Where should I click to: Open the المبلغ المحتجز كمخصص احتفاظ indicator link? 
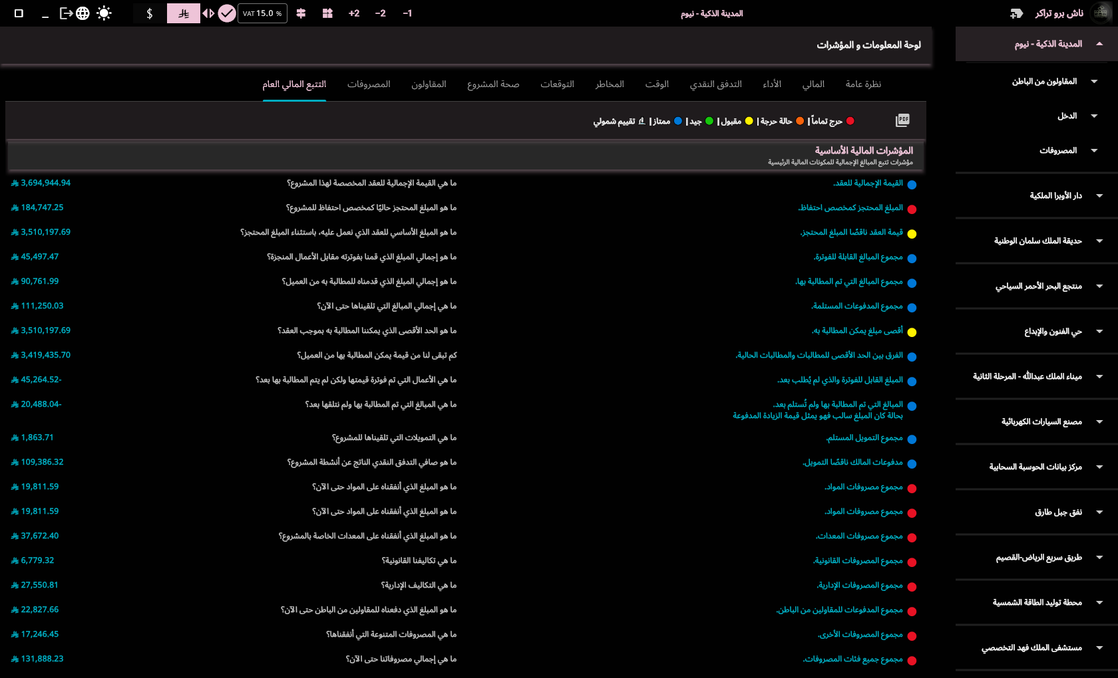click(850, 207)
